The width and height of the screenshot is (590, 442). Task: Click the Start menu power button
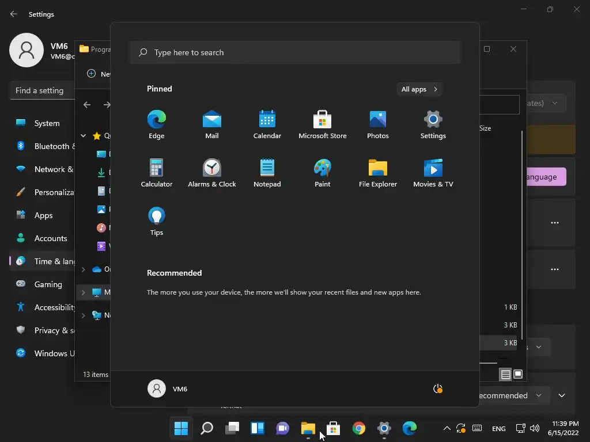tap(438, 388)
